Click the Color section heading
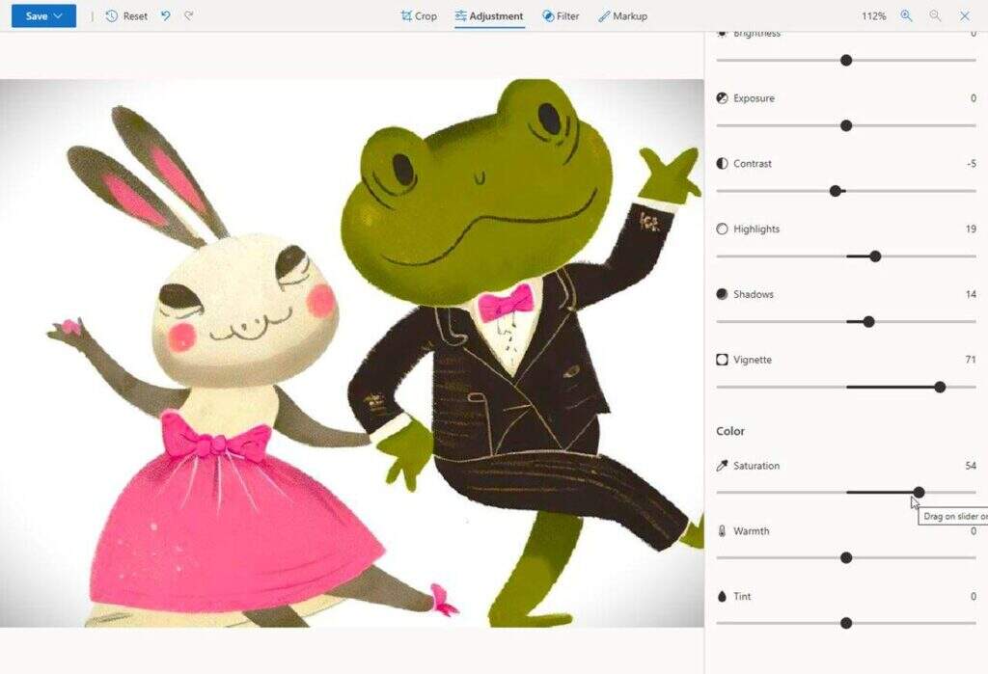The width and height of the screenshot is (988, 674). [730, 431]
